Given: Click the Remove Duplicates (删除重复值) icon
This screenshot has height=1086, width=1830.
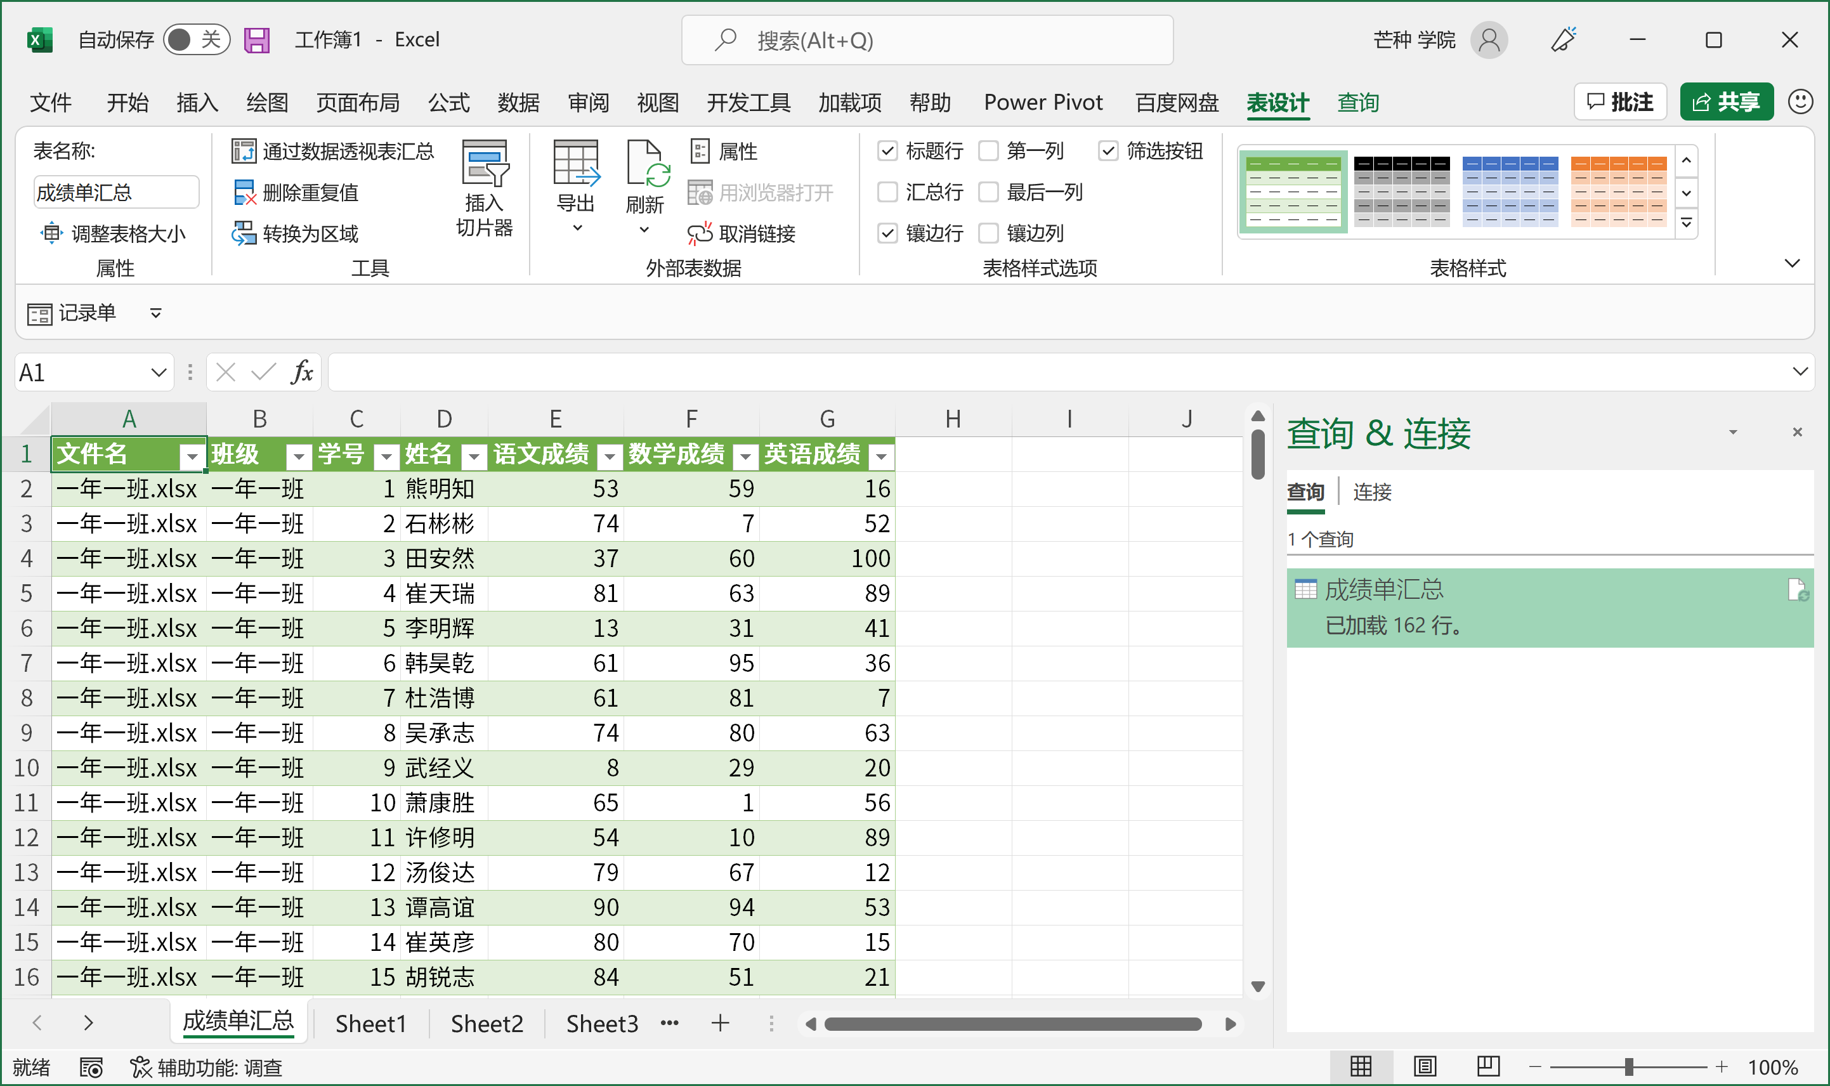Looking at the screenshot, I should [243, 192].
